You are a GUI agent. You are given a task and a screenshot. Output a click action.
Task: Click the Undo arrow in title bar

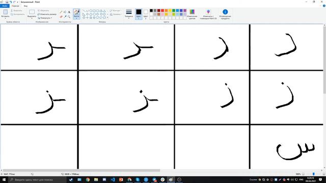click(11, 2)
